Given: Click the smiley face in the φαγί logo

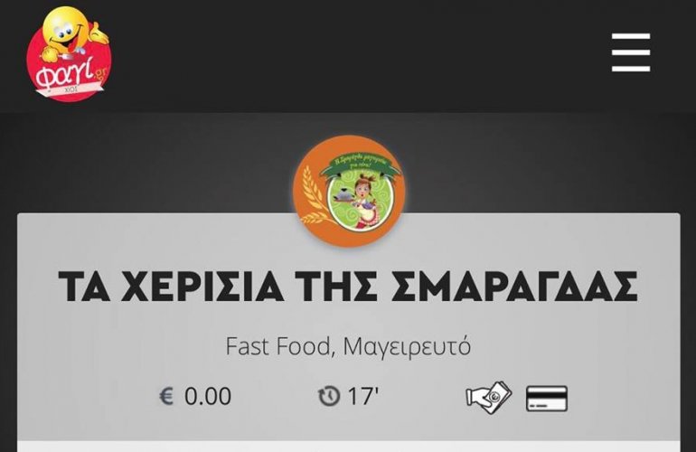Looking at the screenshot, I should (69, 29).
